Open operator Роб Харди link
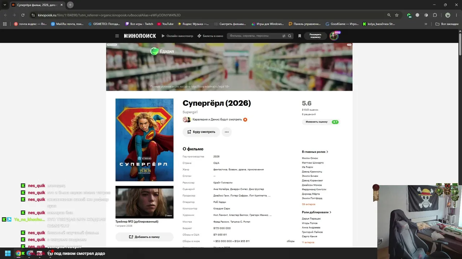Viewport: 462px width, 259px height. click(220, 202)
